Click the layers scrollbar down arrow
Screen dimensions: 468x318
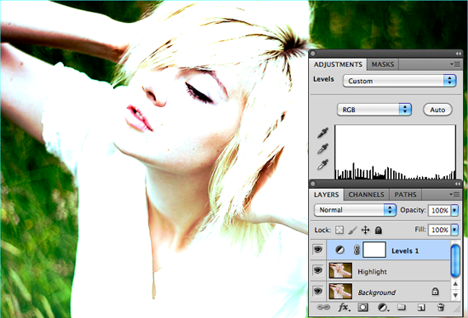[x=455, y=295]
